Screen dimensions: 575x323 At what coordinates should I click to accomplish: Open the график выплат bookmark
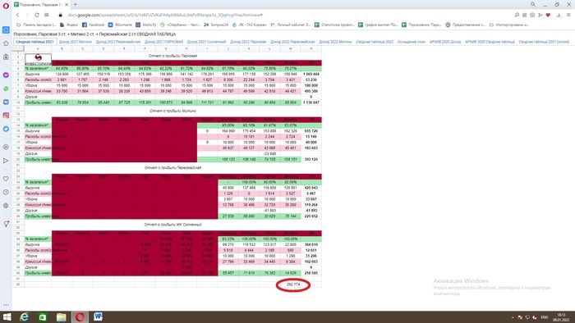(378, 25)
